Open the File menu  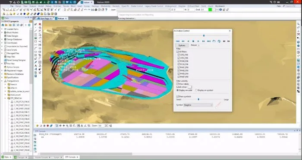[12, 6]
